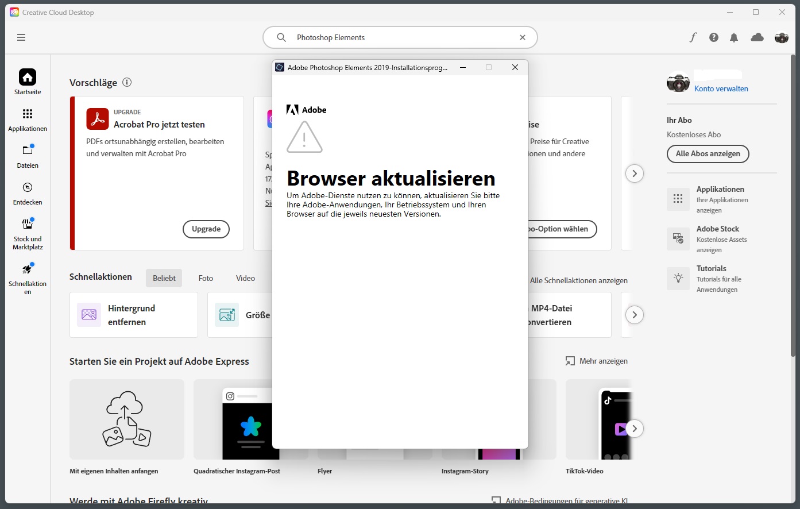
Task: Open Alle Schnellaktionen anzeigen link
Action: tap(579, 280)
